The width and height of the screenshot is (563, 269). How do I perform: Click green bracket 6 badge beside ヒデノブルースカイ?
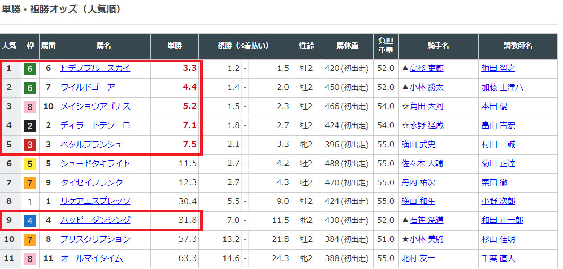[30, 68]
